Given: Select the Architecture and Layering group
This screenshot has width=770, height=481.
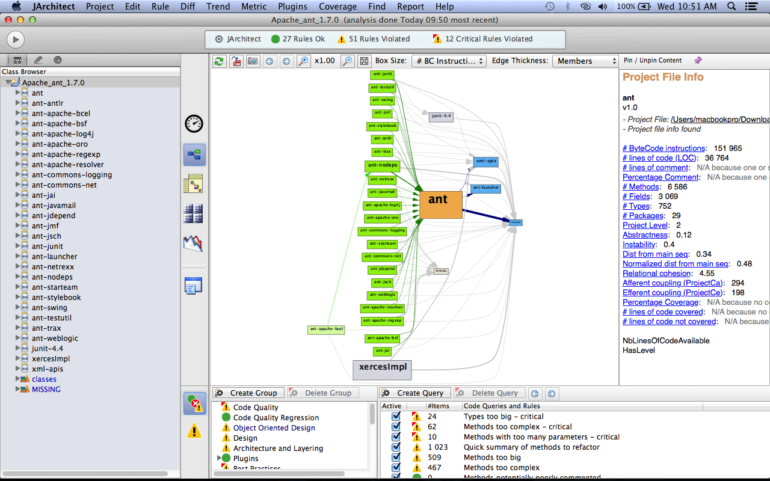Looking at the screenshot, I should click(x=278, y=448).
